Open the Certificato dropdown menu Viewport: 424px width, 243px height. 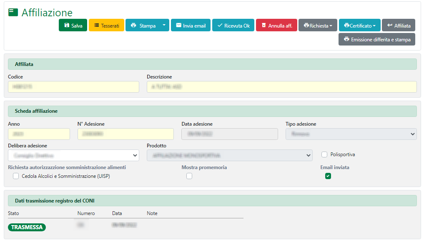coord(359,25)
